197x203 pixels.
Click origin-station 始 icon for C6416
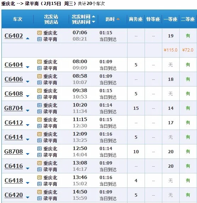point(39,163)
